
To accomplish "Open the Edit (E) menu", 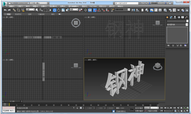I will (12, 6).
